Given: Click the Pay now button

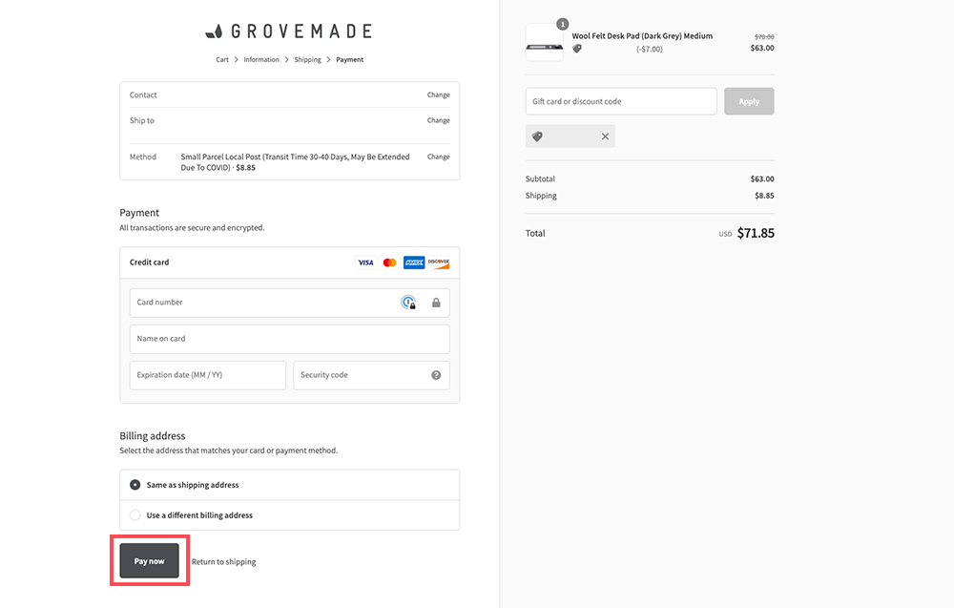Looking at the screenshot, I should tap(149, 560).
